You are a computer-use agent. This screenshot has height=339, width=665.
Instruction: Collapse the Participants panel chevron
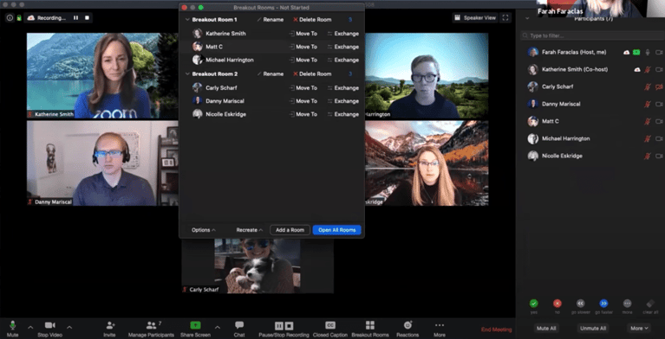[x=527, y=19]
